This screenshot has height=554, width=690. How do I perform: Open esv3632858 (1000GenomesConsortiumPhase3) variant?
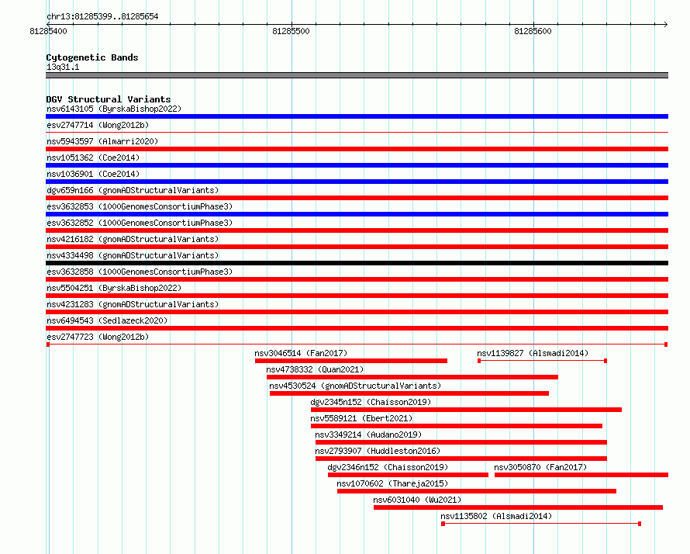[x=140, y=272]
